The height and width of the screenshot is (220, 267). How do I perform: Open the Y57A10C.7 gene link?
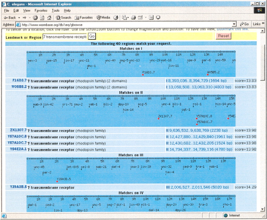point(17,143)
